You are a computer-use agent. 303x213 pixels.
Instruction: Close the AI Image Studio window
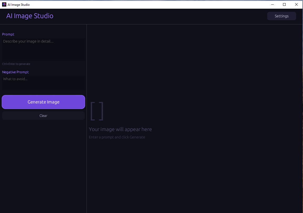point(296,4)
